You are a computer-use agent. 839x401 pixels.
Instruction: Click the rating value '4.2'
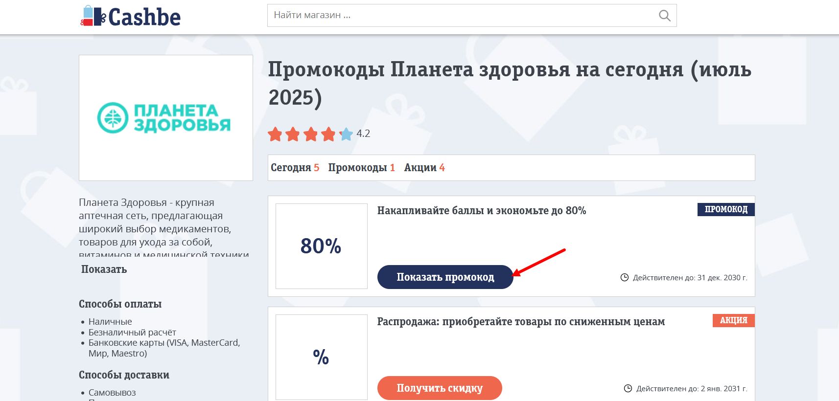click(x=363, y=134)
